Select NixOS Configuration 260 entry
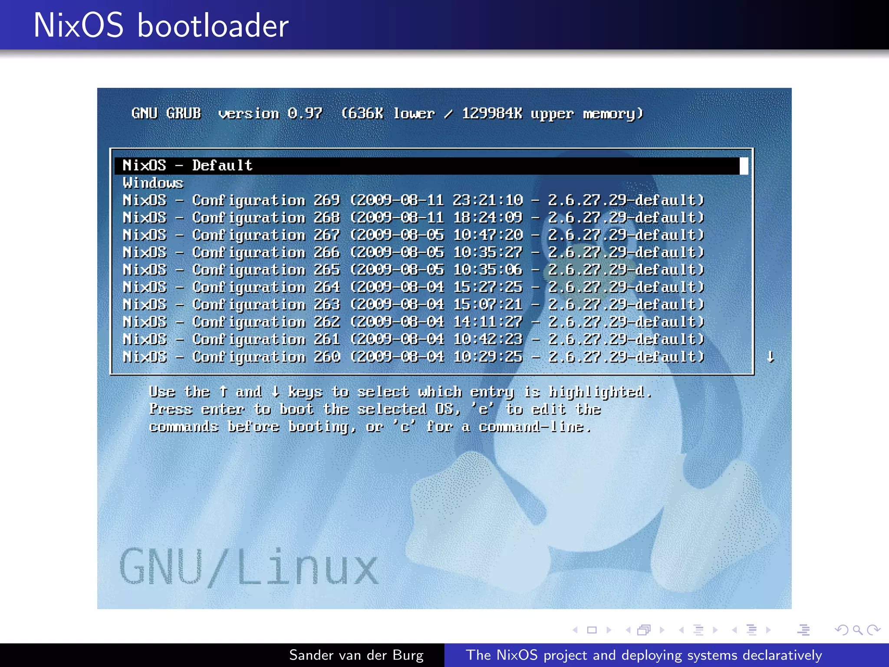The height and width of the screenshot is (667, 889). [431, 357]
